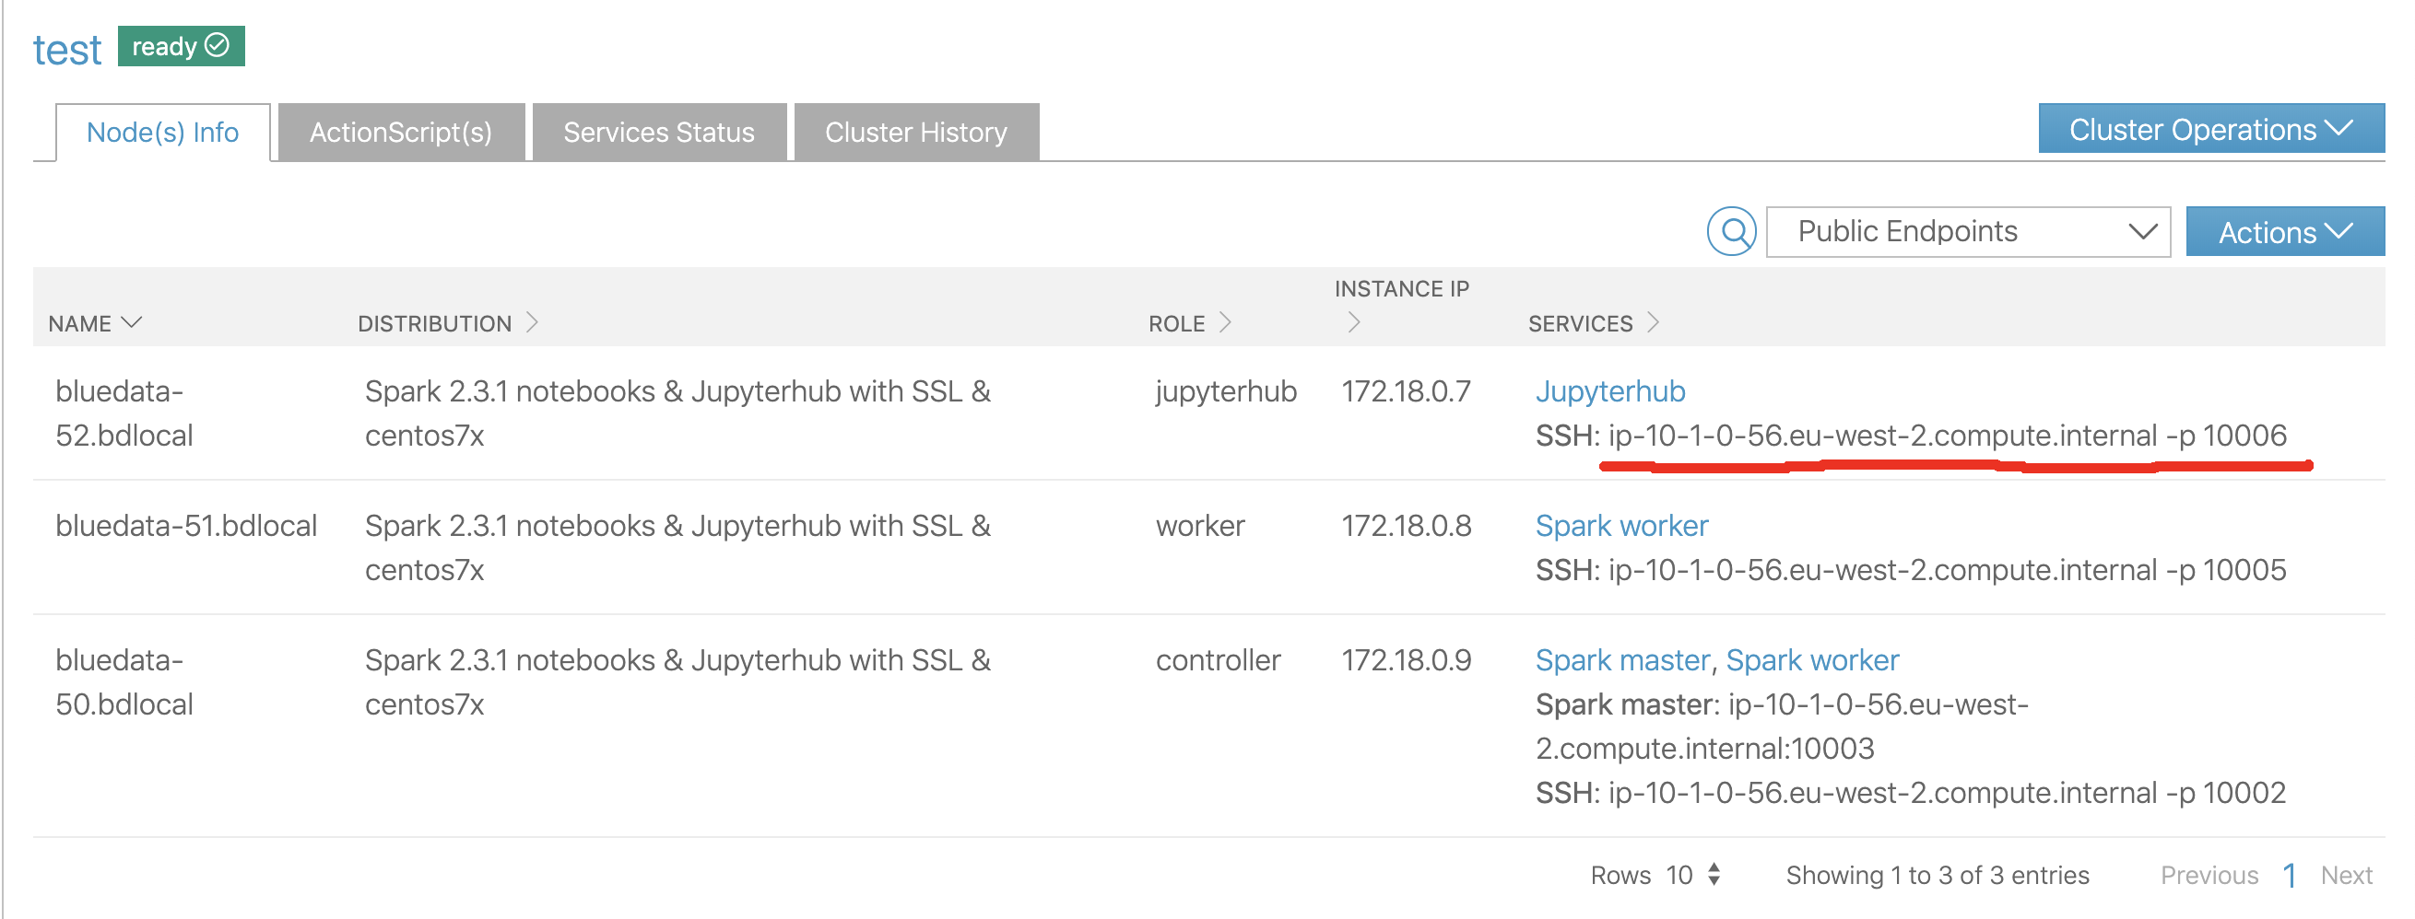Click the ROLE column sort chevron

coord(1224,322)
